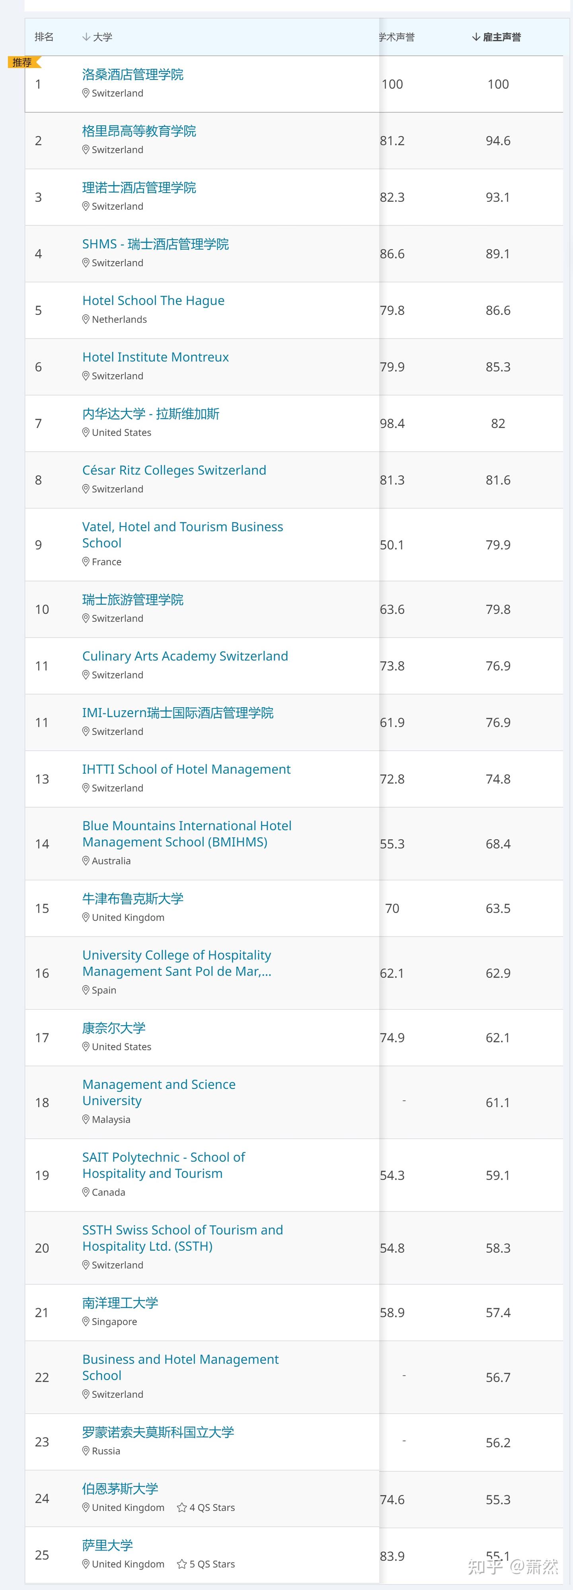Click the 4 QS Stars label

(212, 1507)
